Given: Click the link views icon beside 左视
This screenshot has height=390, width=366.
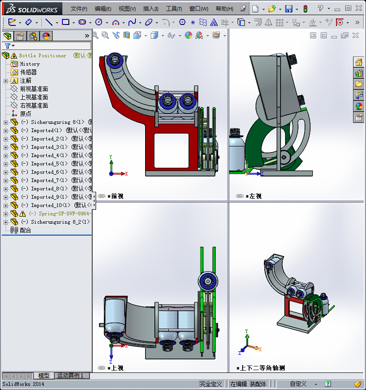Looking at the screenshot, I should click(x=239, y=196).
